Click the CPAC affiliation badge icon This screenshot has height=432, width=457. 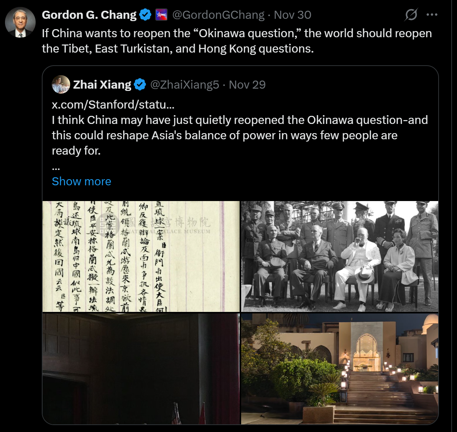point(161,15)
